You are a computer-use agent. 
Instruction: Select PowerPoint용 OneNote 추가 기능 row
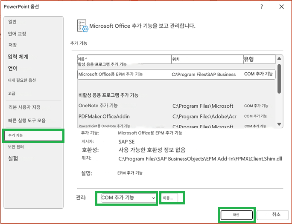pos(176,126)
